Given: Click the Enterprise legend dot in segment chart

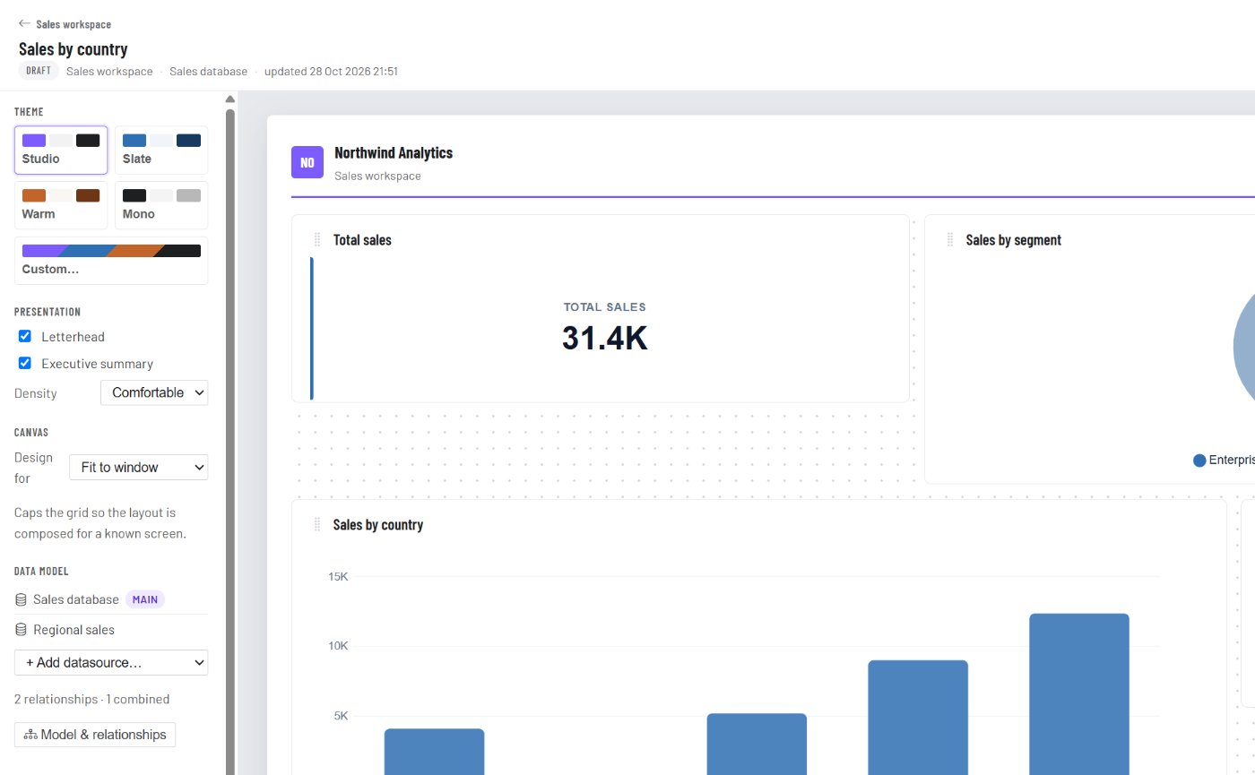Looking at the screenshot, I should 1199,460.
